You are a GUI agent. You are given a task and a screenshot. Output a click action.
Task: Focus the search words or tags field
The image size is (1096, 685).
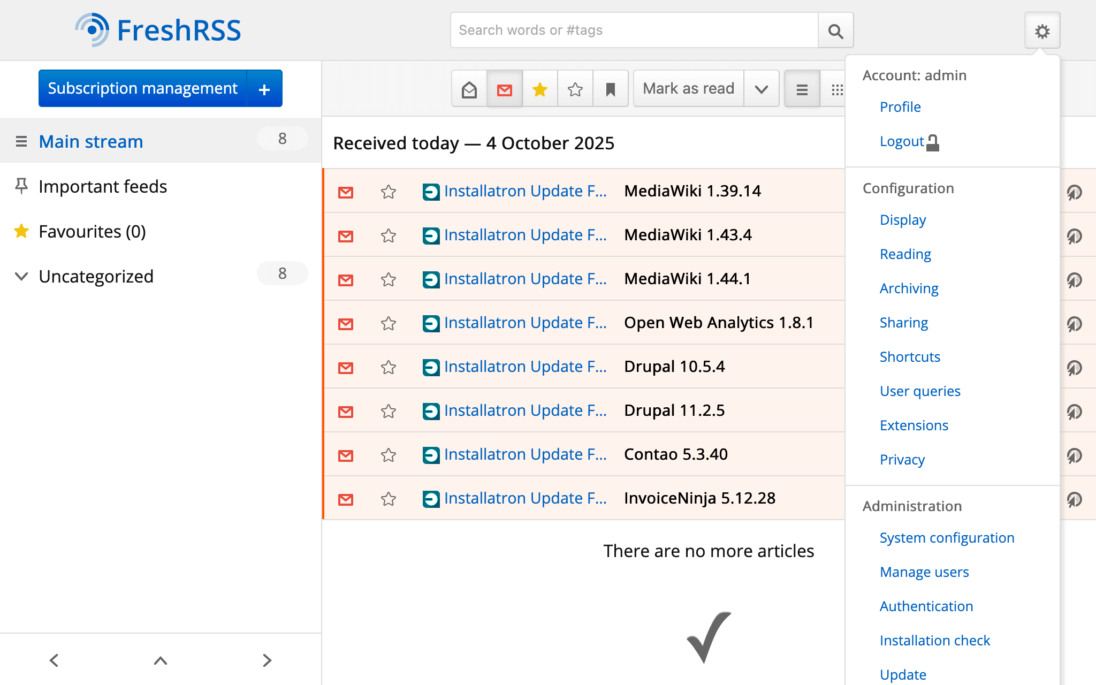coord(634,31)
